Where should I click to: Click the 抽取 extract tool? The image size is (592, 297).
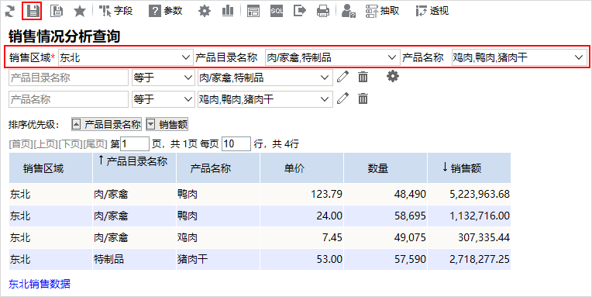pyautogui.click(x=383, y=11)
